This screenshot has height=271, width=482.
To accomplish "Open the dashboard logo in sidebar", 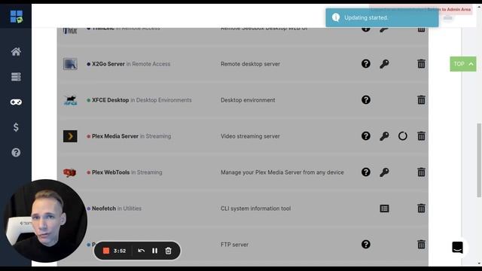I will (x=17, y=17).
